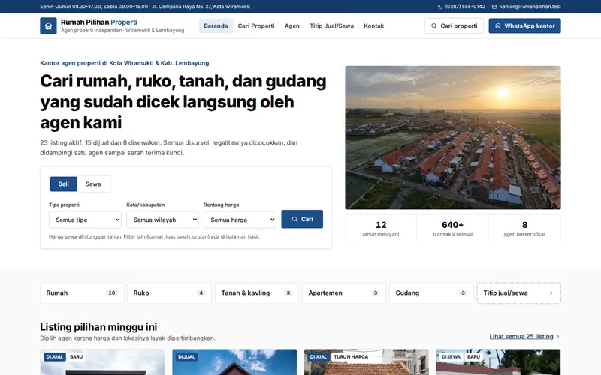Open the Rumah category card
Screen dimensions: 601x375
click(x=82, y=292)
